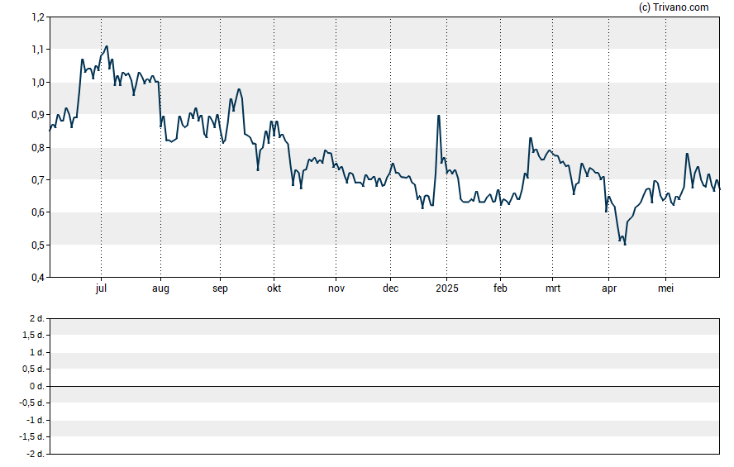Click the '-0,5 d.' lower axis label
This screenshot has height=467, width=734.
[32, 403]
